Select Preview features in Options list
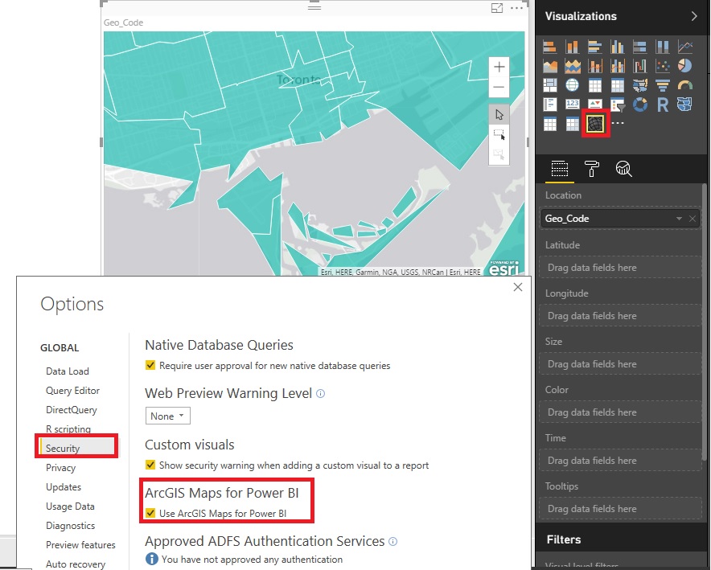The width and height of the screenshot is (711, 570). coord(80,544)
